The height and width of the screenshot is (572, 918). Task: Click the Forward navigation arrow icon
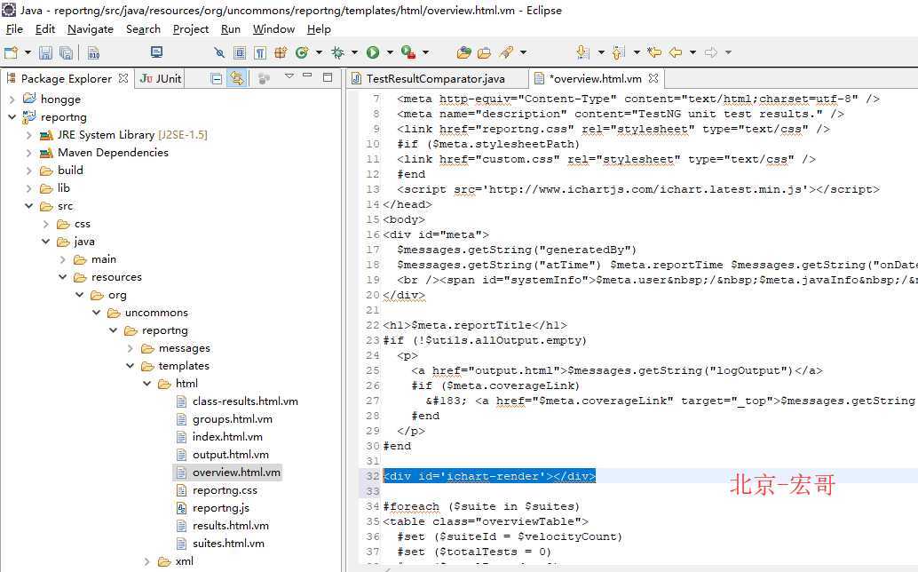tap(711, 52)
